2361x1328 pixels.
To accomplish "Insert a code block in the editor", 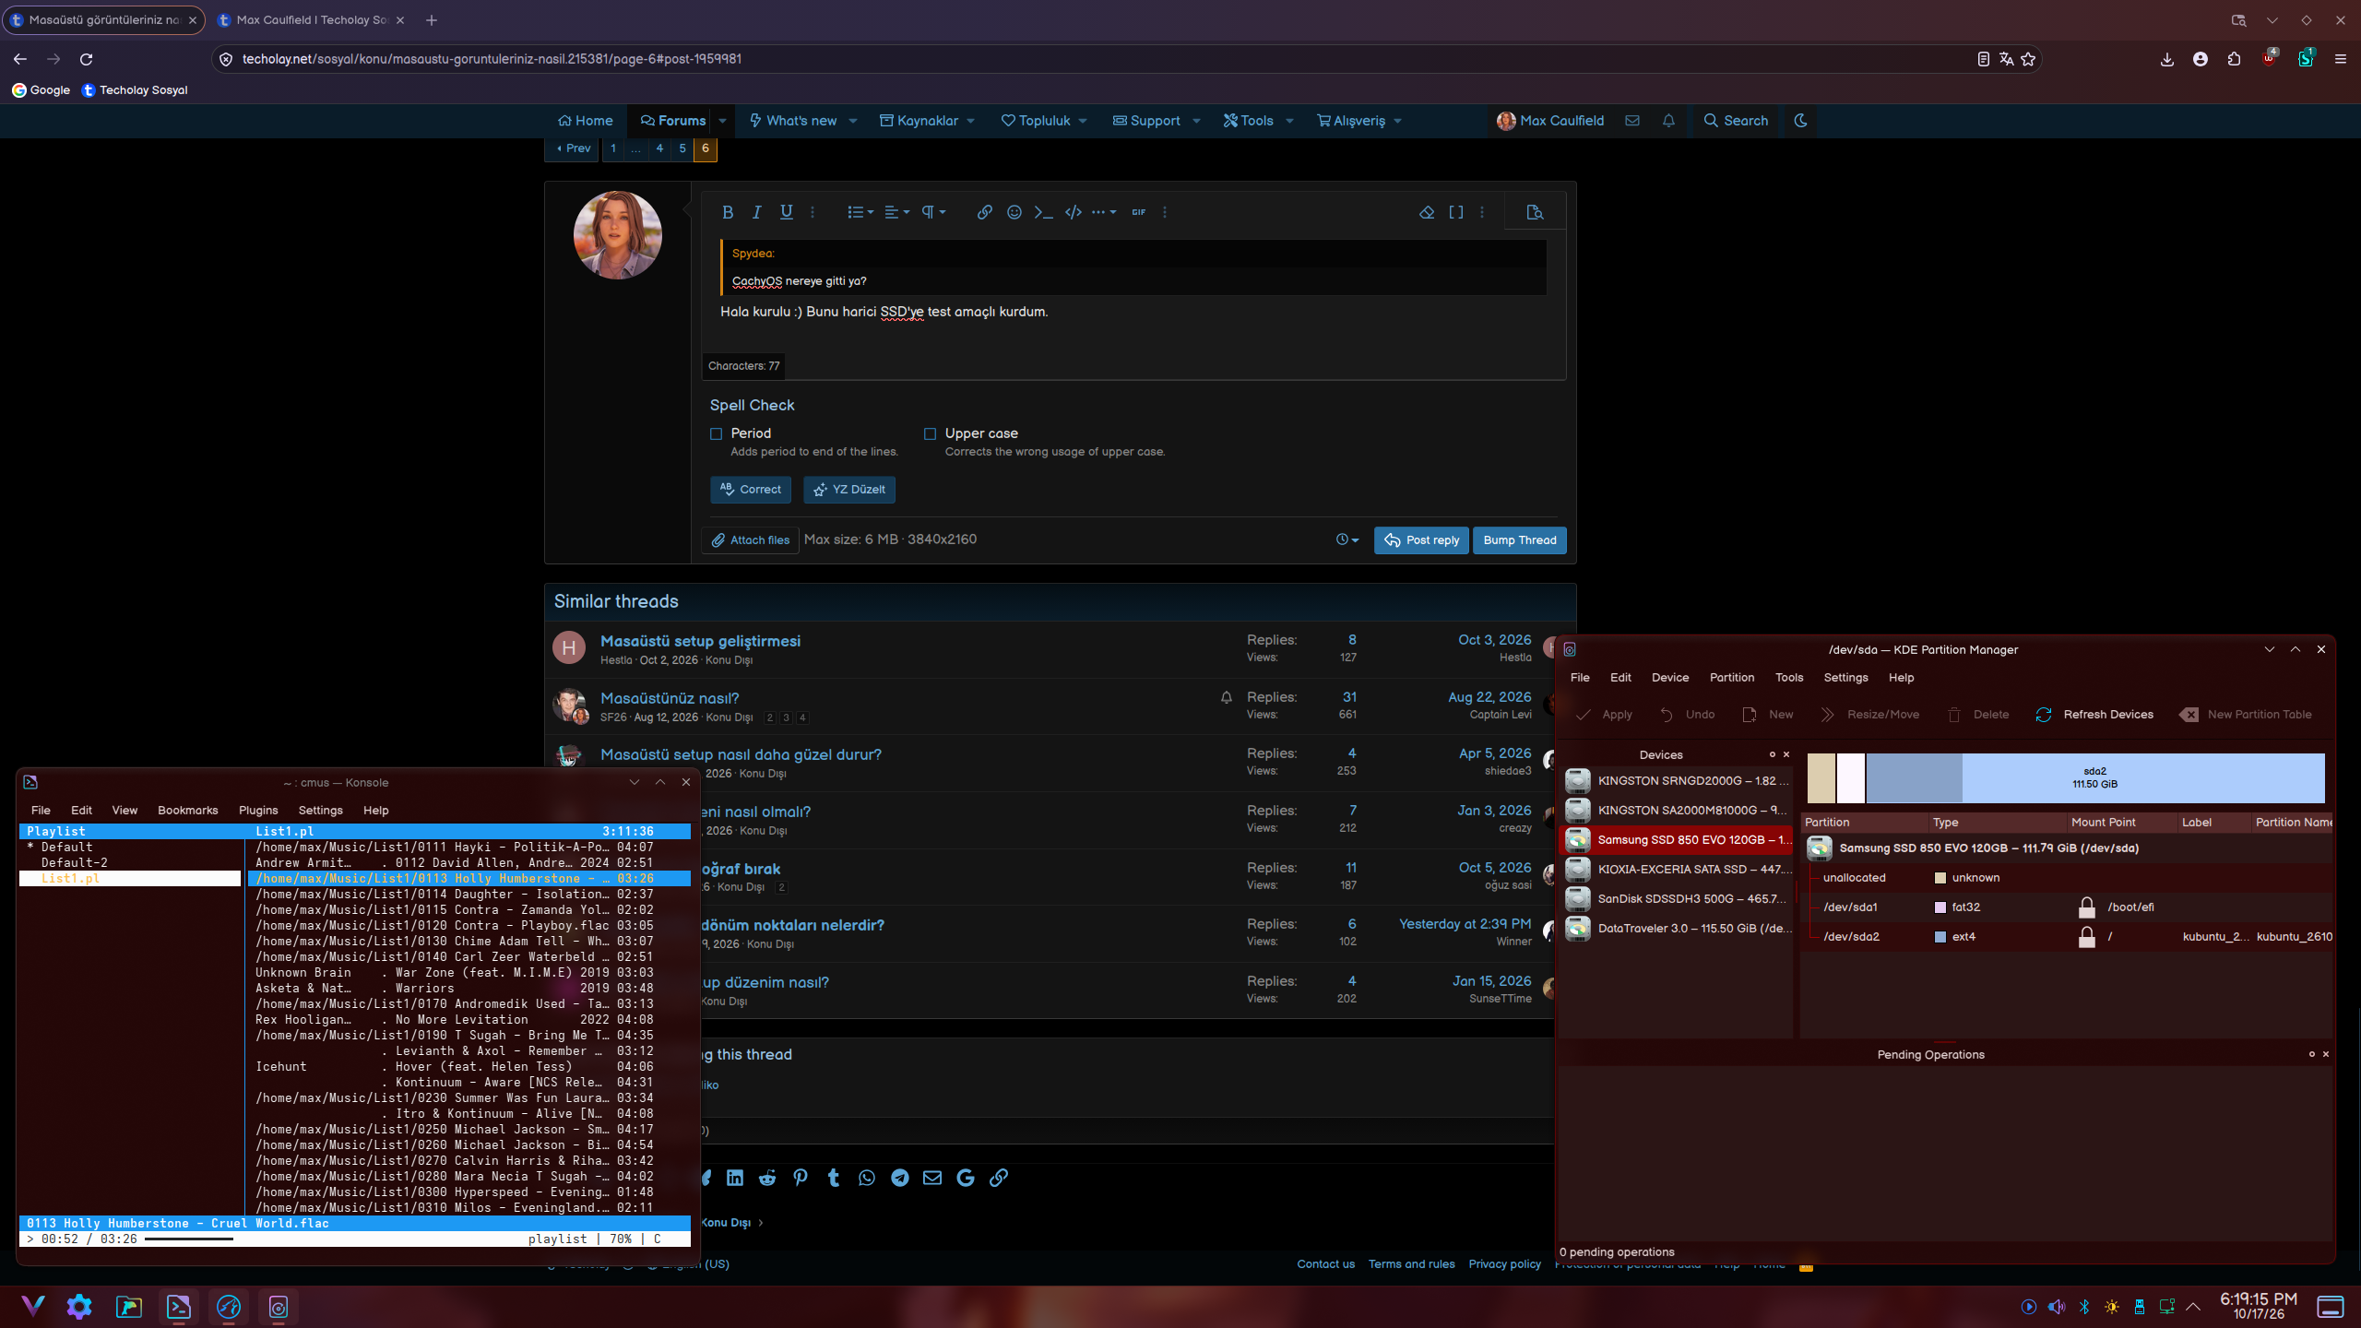I will click(x=1074, y=212).
